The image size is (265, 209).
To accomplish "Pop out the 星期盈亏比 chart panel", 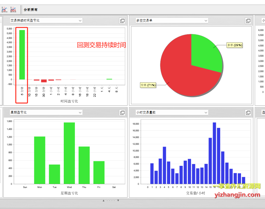I will (122, 113).
